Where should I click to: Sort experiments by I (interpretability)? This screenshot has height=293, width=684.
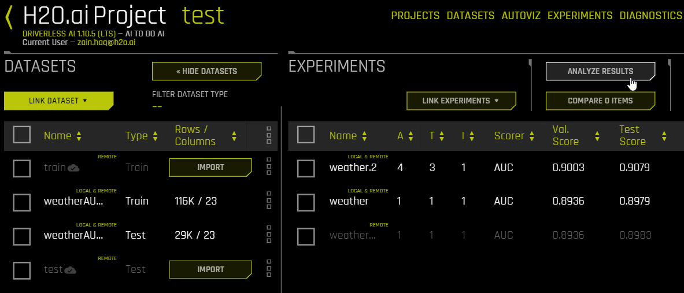coord(472,136)
